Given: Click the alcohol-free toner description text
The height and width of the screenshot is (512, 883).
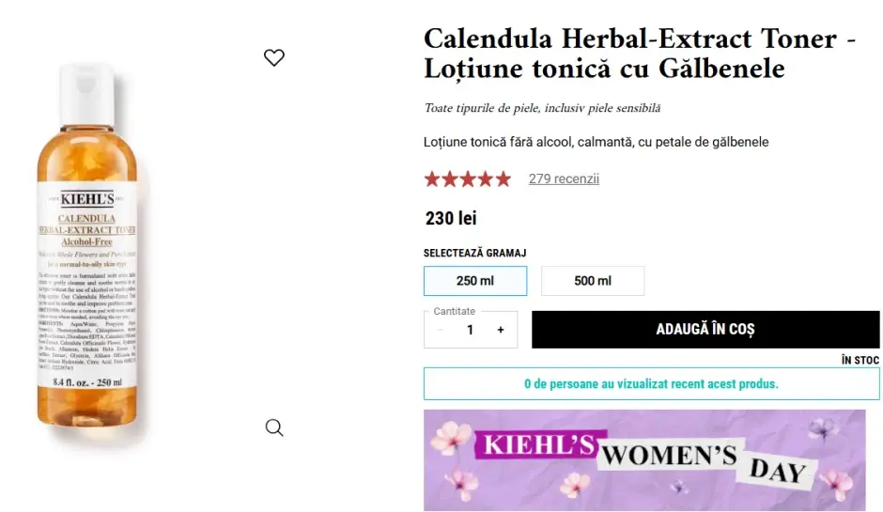Looking at the screenshot, I should [596, 142].
